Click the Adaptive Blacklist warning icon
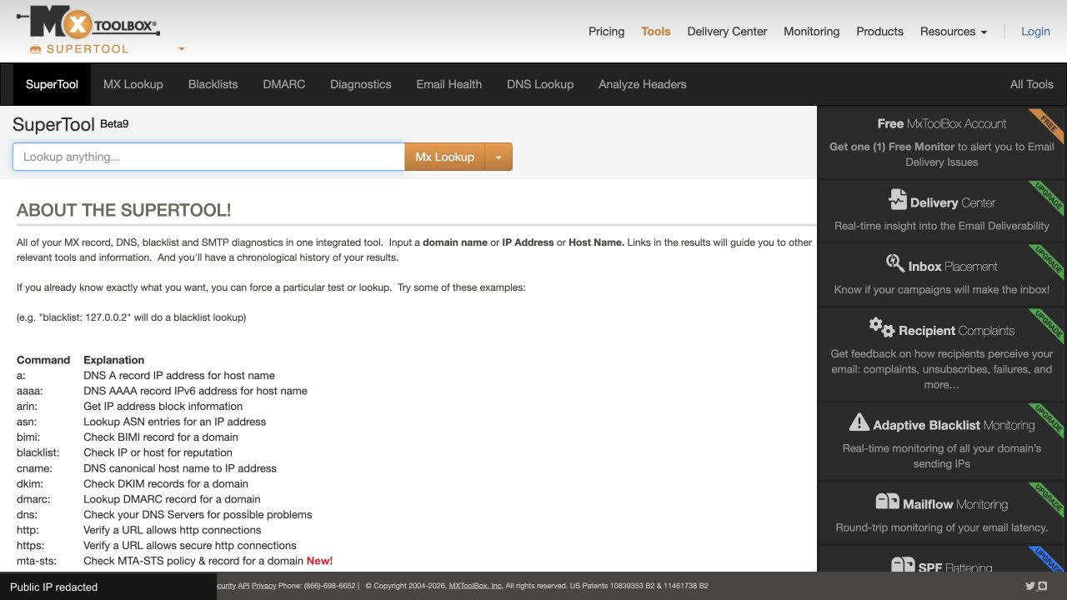Viewport: 1067px width, 600px height. tap(859, 422)
